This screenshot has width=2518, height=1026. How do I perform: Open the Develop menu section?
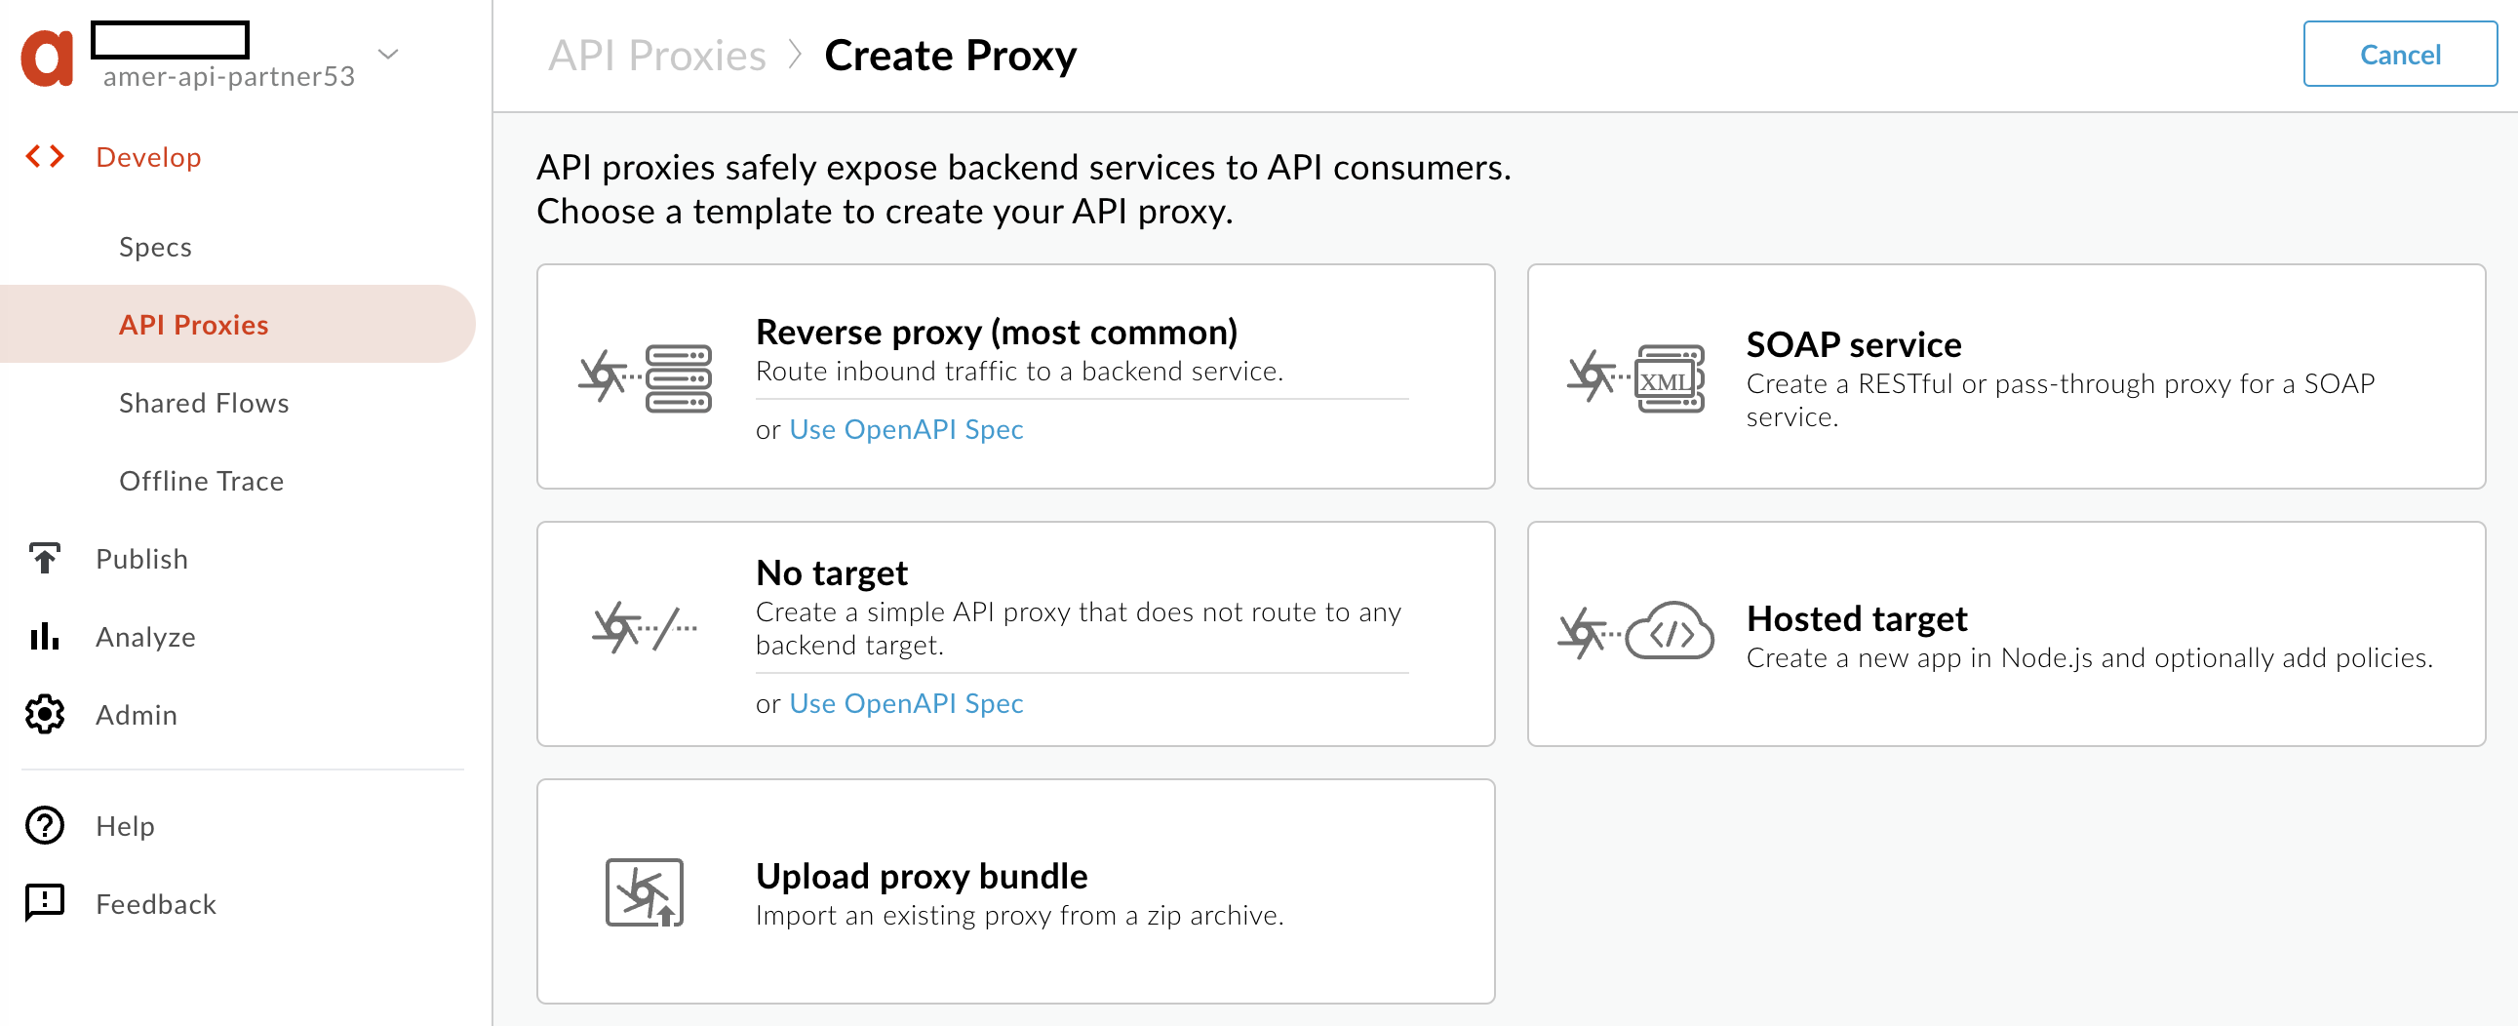[x=148, y=156]
